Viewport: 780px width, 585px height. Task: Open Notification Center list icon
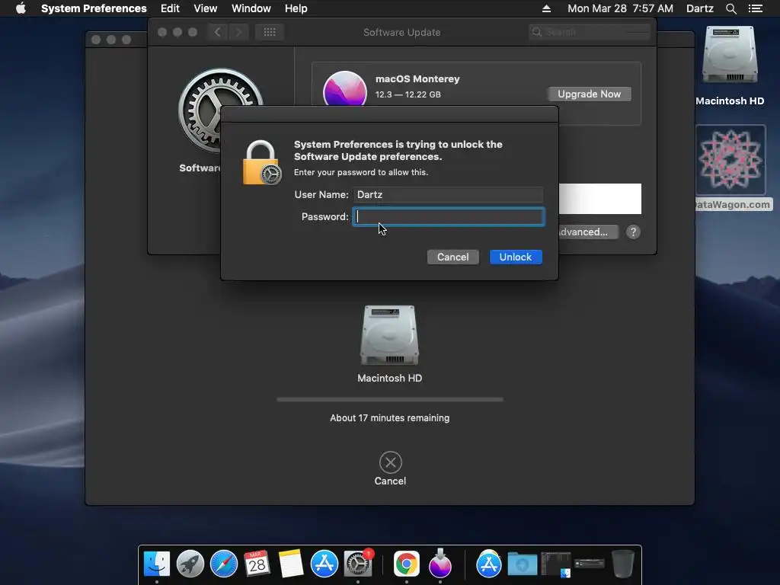(x=755, y=8)
